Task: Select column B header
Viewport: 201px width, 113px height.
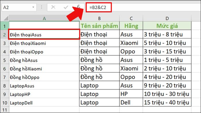Action: [99, 18]
